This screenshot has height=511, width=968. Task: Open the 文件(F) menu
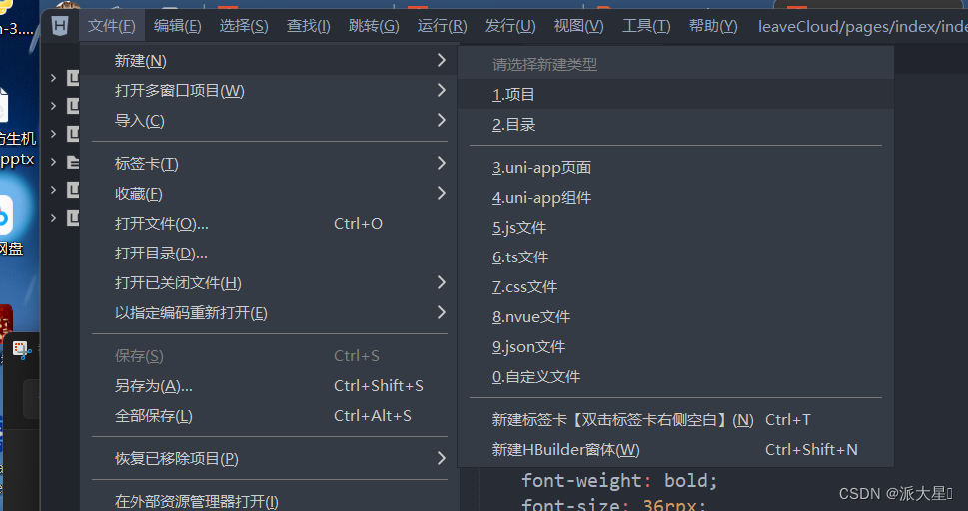(x=112, y=26)
